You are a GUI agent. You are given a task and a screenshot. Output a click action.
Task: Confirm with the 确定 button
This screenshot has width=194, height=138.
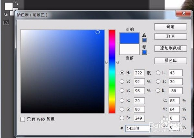pos(170,27)
